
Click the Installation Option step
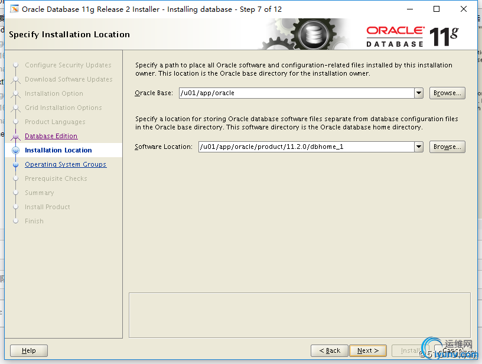[54, 93]
